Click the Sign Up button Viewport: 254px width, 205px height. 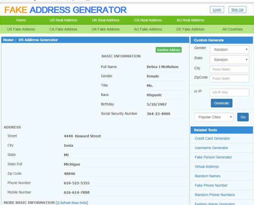[237, 10]
